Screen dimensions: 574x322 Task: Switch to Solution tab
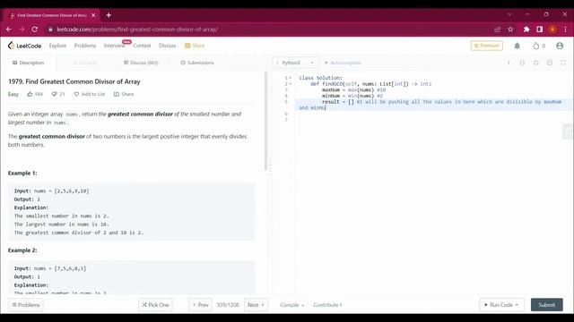pyautogui.click(x=84, y=63)
